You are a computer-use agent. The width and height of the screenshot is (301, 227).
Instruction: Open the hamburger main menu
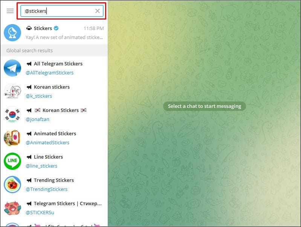click(x=10, y=11)
